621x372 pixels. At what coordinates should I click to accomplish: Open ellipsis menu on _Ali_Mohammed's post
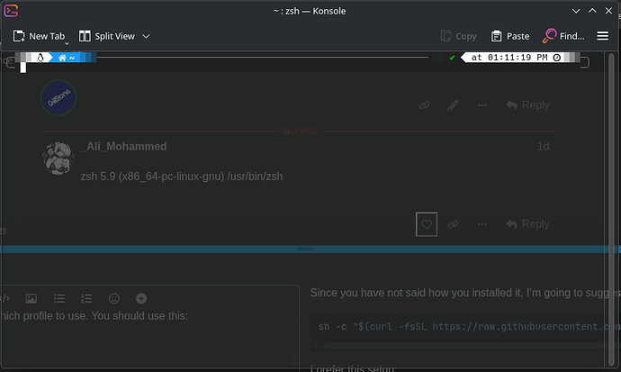tap(482, 224)
